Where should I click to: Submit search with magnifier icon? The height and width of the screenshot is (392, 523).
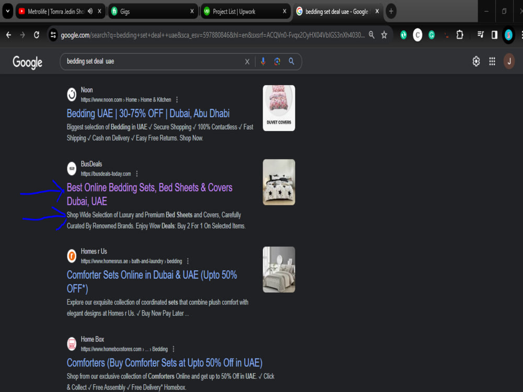(x=291, y=61)
